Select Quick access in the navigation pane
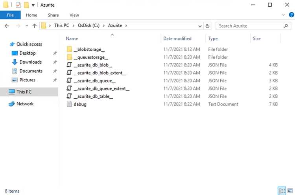The height and width of the screenshot is (195, 295). (x=29, y=44)
